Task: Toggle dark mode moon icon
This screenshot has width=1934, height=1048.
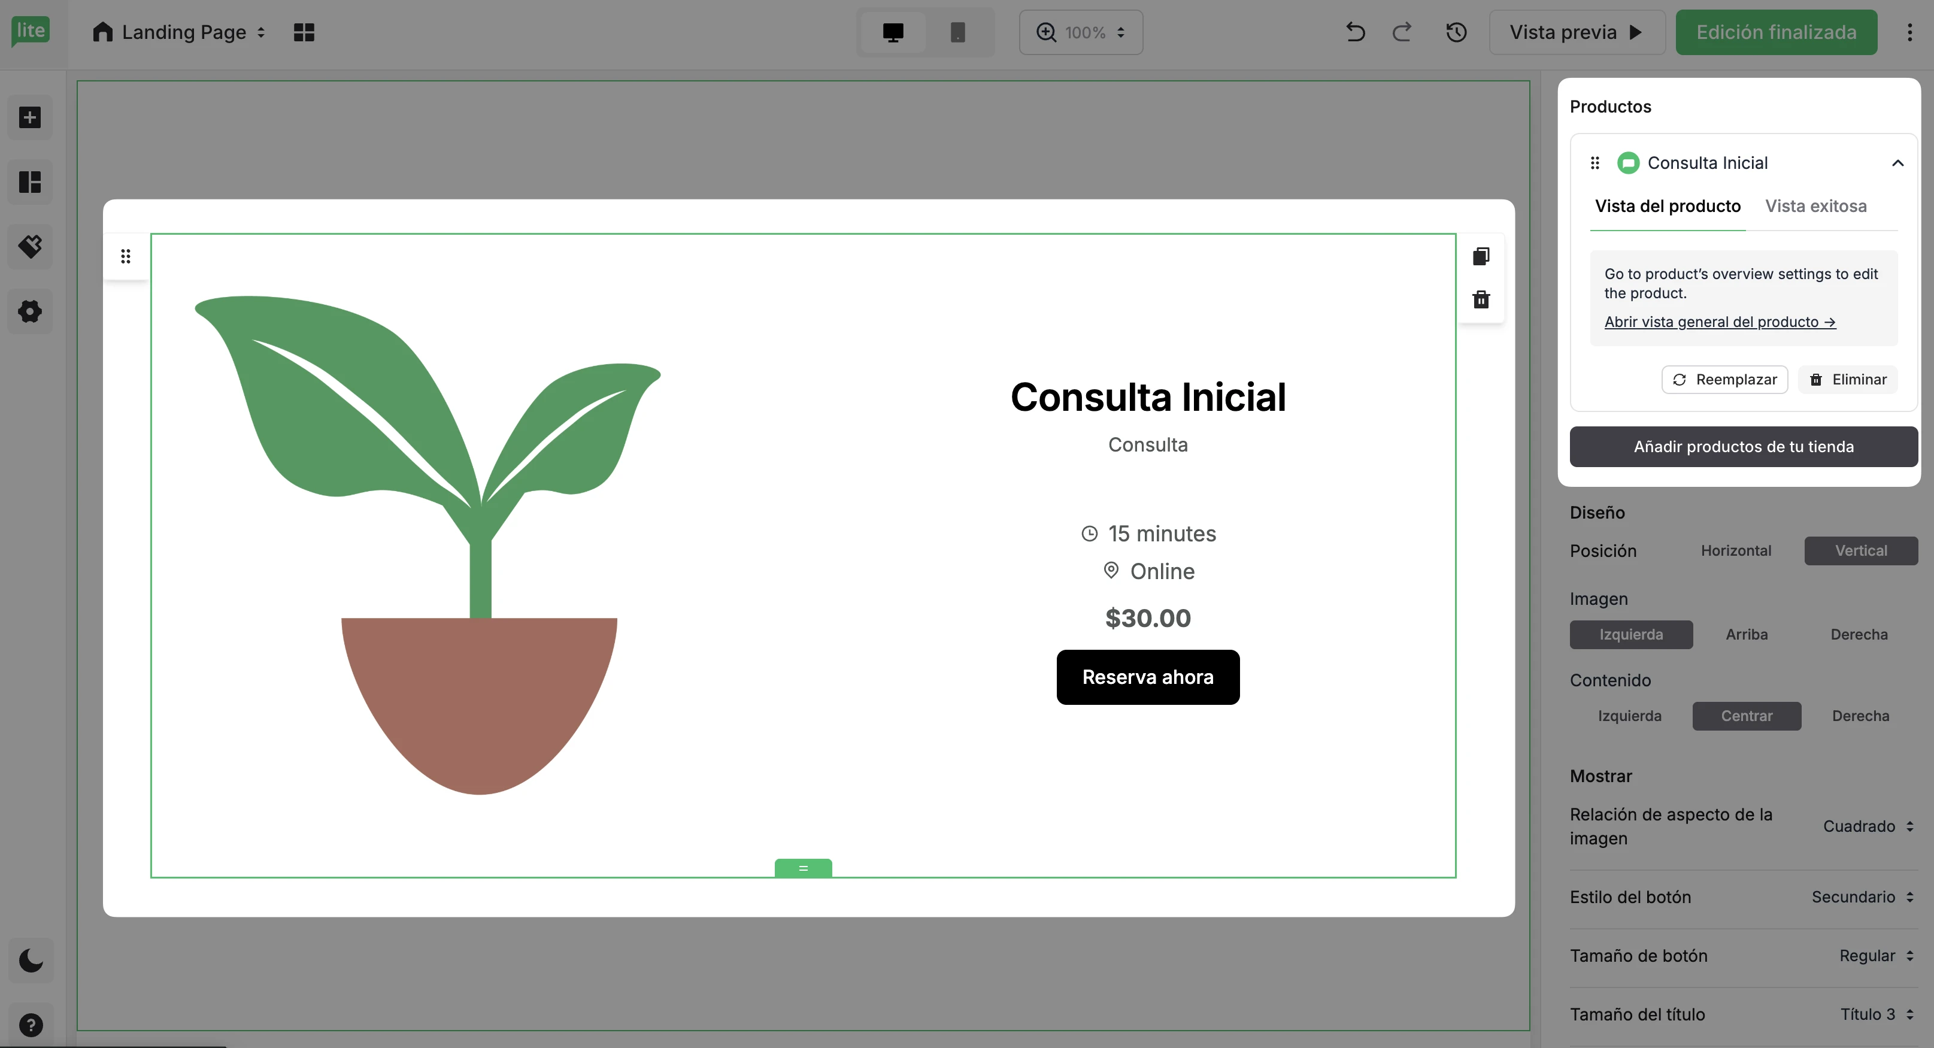Action: click(x=31, y=960)
